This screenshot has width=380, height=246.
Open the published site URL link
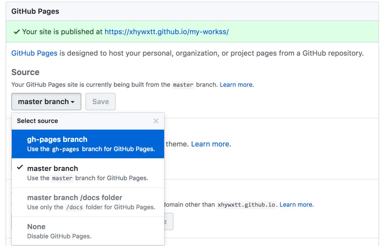coord(167,32)
